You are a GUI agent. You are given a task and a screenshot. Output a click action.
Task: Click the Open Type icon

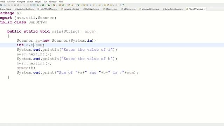[x=69, y=5]
